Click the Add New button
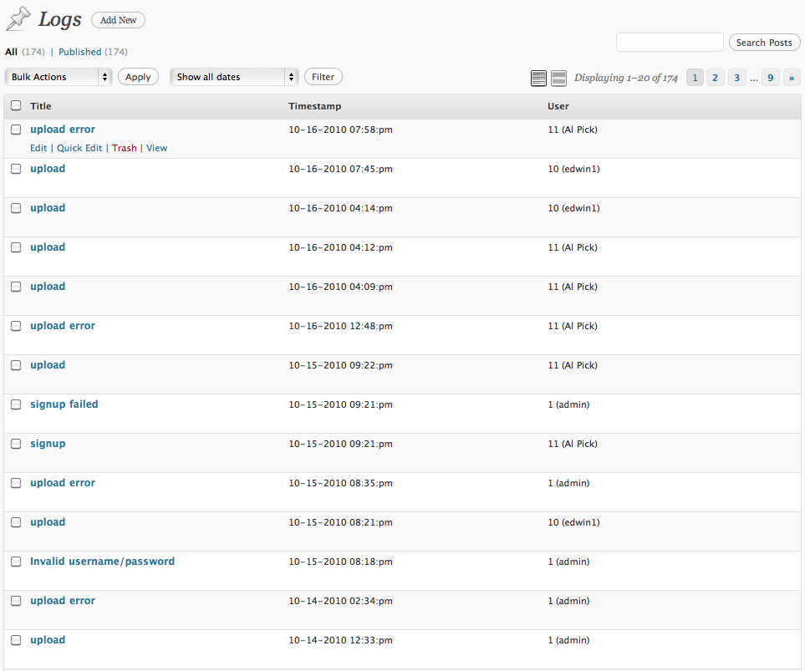Image resolution: width=805 pixels, height=671 pixels. tap(118, 20)
